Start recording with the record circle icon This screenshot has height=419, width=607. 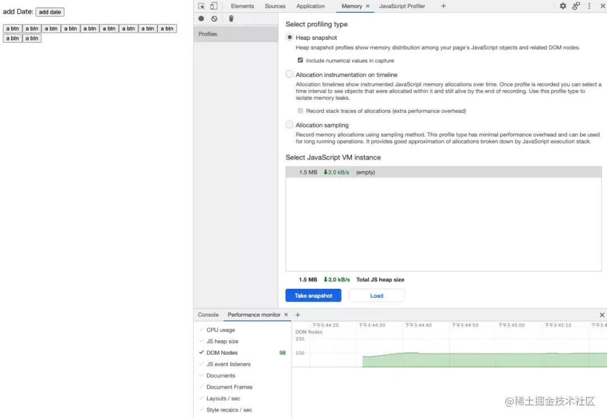pyautogui.click(x=201, y=19)
